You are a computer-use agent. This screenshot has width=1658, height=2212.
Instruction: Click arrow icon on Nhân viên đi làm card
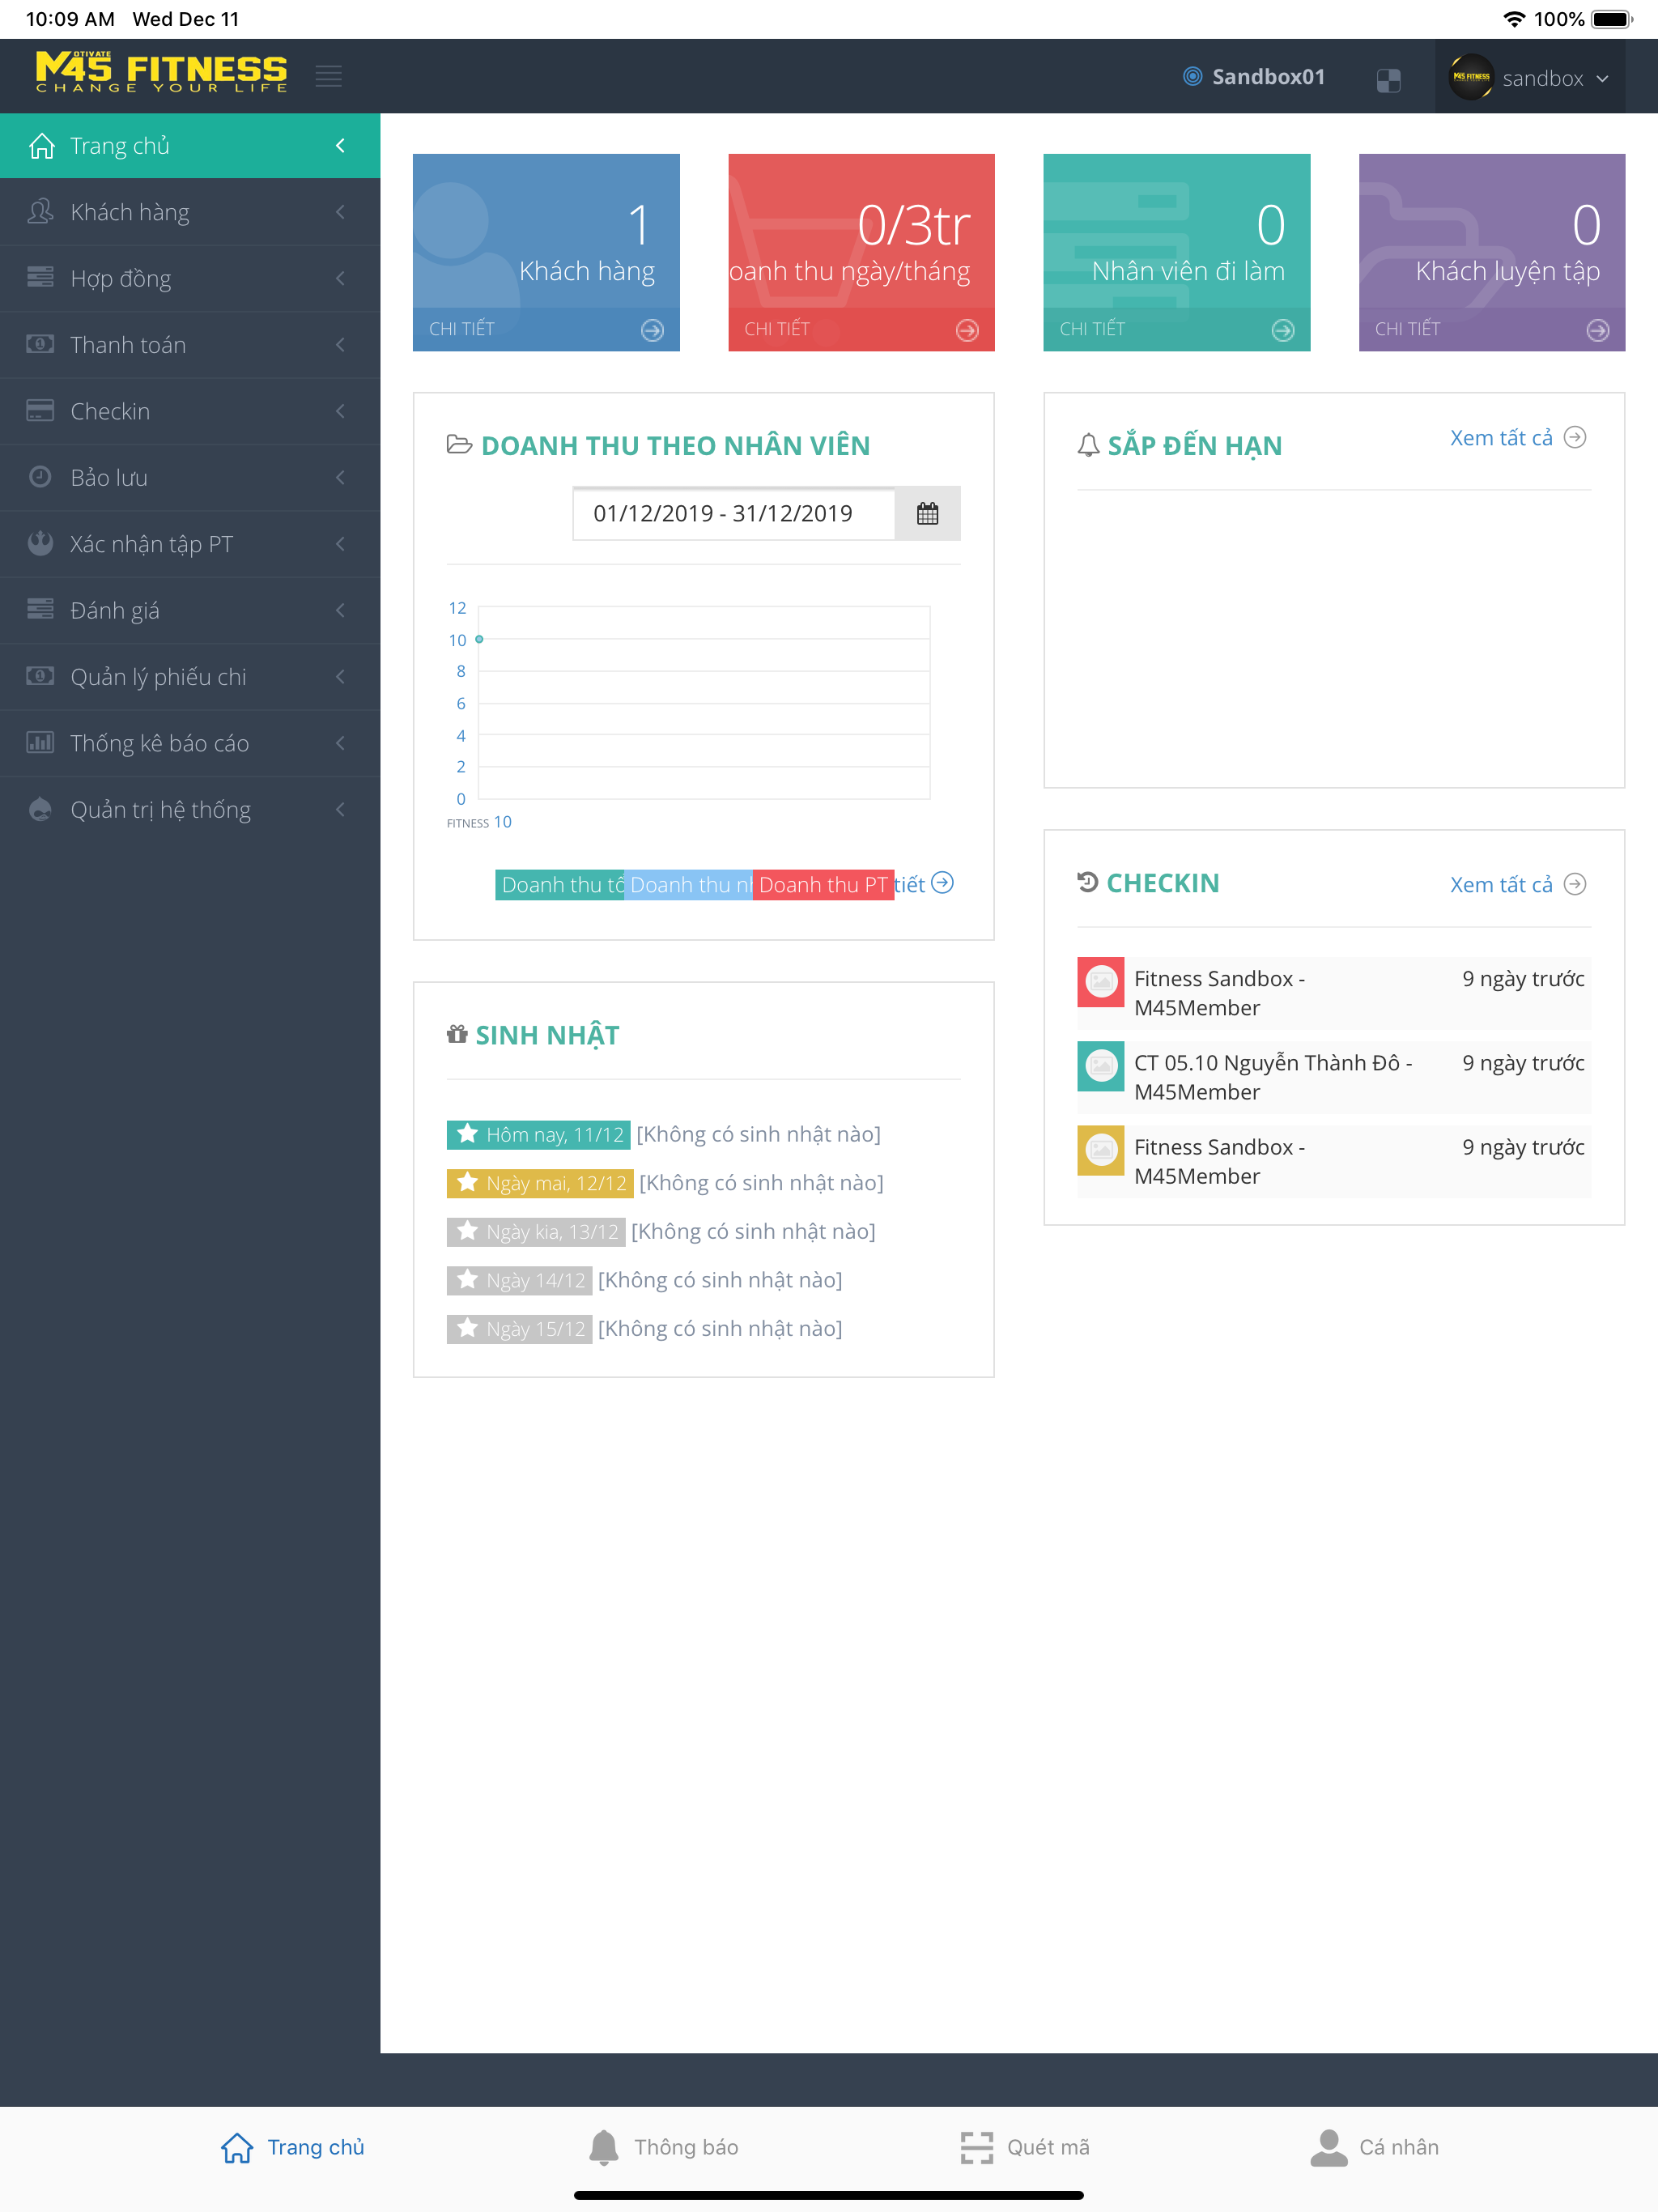(x=1283, y=330)
